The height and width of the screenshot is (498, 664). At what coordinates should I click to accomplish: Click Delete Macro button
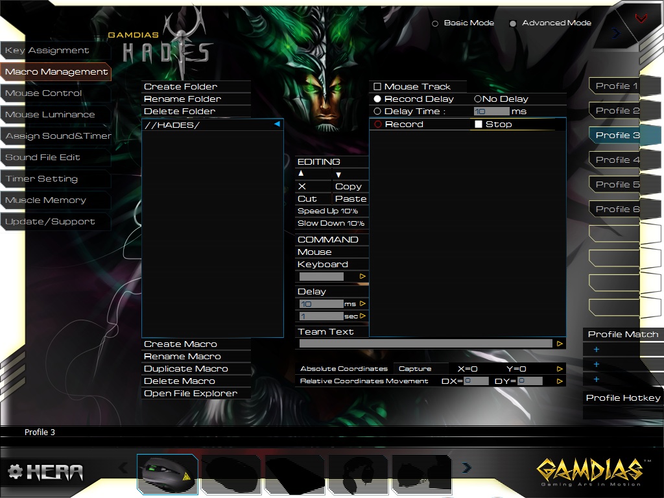pos(196,381)
